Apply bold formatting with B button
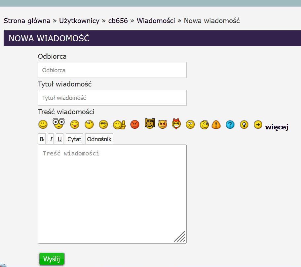 42,139
